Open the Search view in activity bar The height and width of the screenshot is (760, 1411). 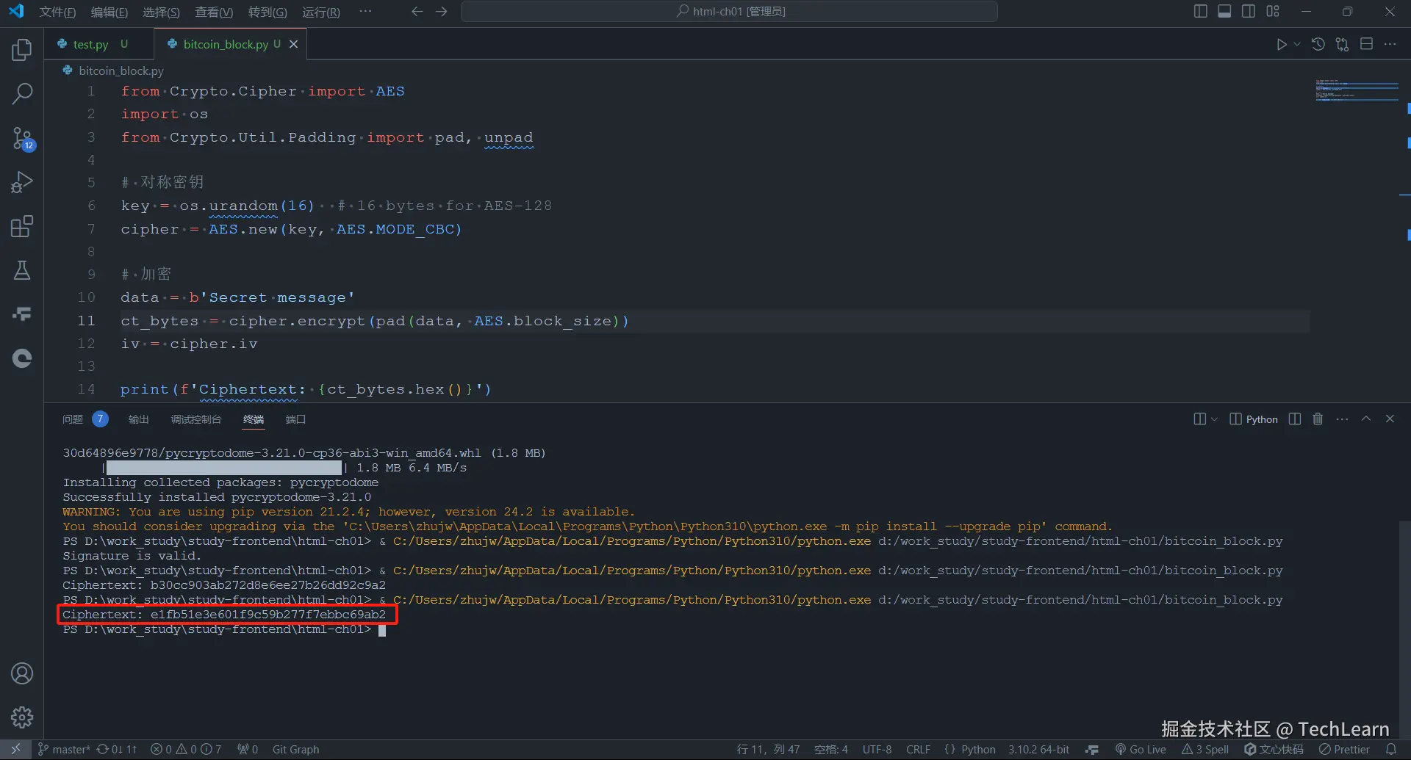[x=22, y=94]
